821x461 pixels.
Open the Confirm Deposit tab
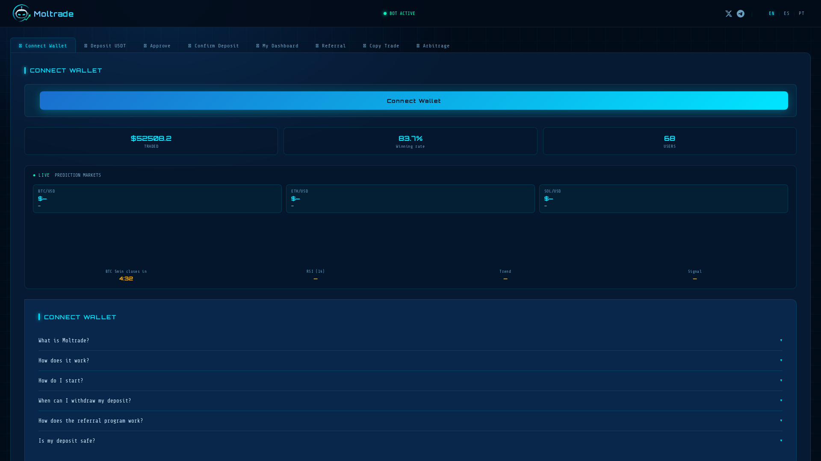(213, 46)
